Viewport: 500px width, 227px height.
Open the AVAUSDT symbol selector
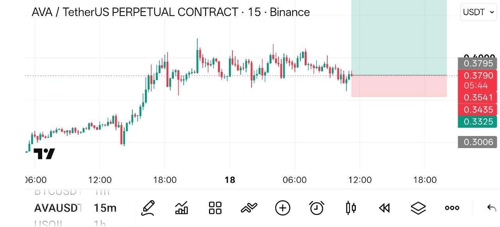[x=58, y=208]
